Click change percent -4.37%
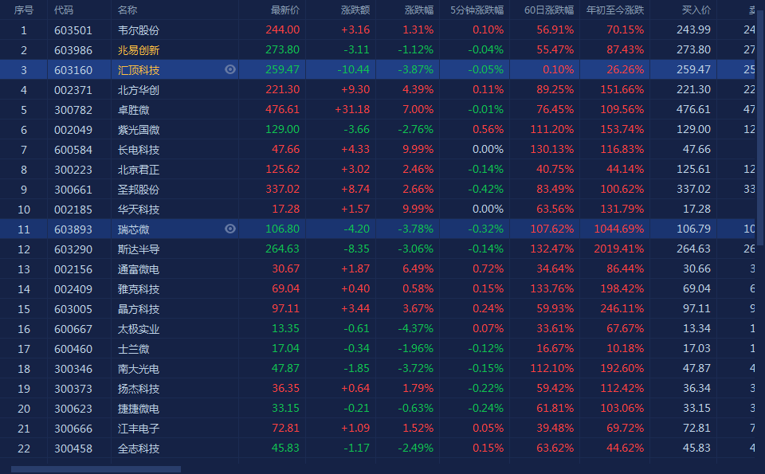This screenshot has height=474, width=765. pos(416,329)
